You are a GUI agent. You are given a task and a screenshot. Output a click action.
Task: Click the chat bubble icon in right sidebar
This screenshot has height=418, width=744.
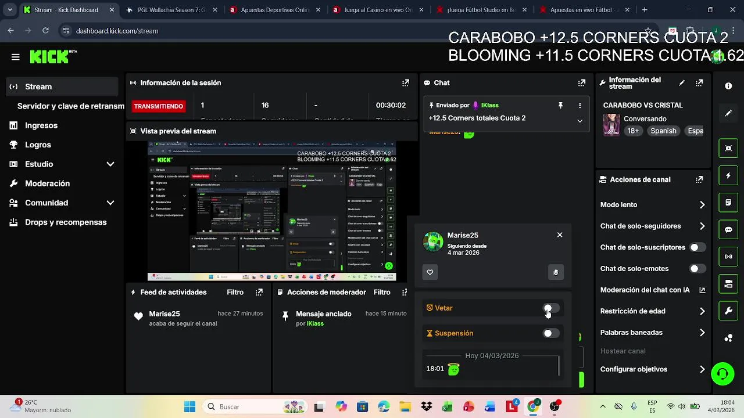tap(728, 229)
